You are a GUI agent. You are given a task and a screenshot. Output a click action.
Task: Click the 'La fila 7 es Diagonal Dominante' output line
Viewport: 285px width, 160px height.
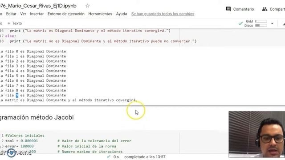[33, 85]
